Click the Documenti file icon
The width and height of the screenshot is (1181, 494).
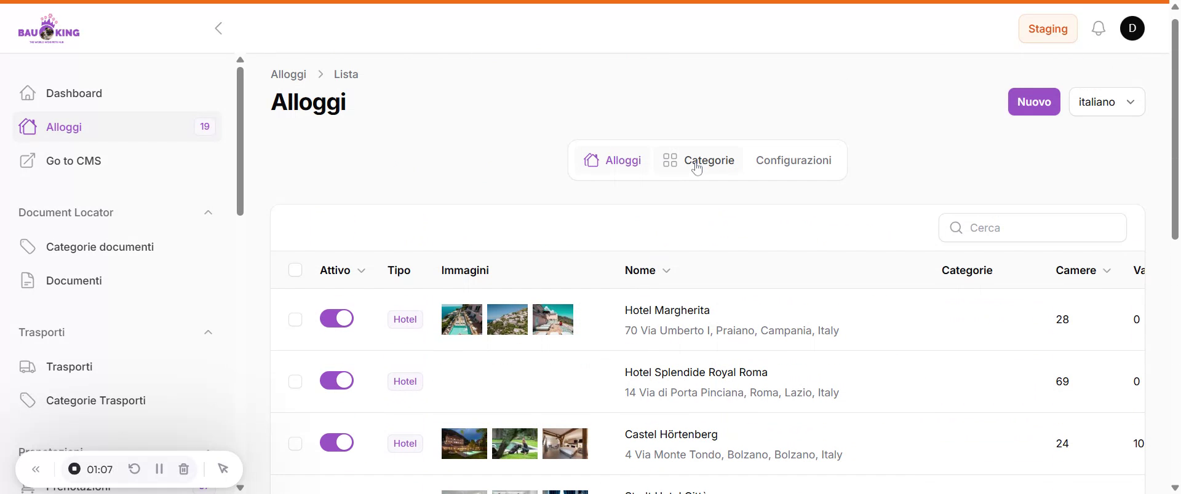[27, 280]
